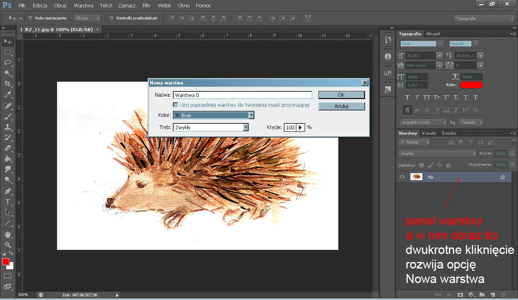Select the Zoom tool

[x=8, y=245]
